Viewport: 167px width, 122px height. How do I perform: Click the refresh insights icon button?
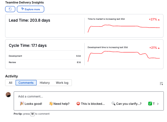tap(10, 9)
